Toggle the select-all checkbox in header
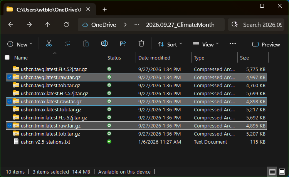Viewport: 289px width, 177px height. point(7,58)
